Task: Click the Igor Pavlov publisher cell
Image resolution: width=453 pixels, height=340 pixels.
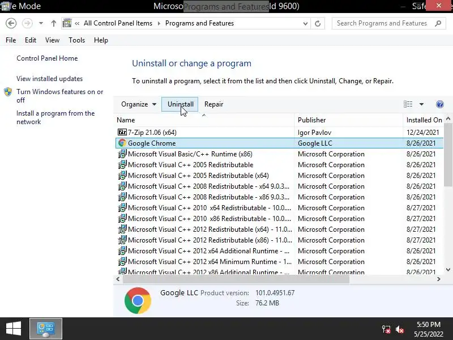Action: click(315, 133)
